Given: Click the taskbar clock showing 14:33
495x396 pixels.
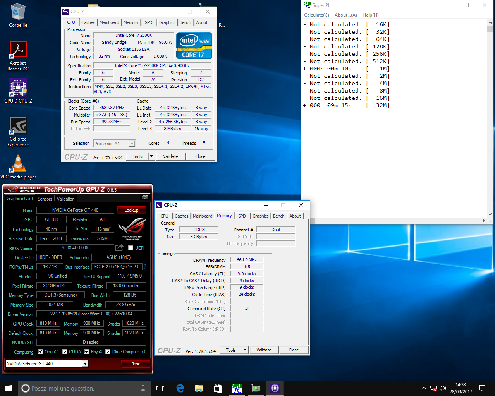Looking at the screenshot, I should pyautogui.click(x=461, y=388).
